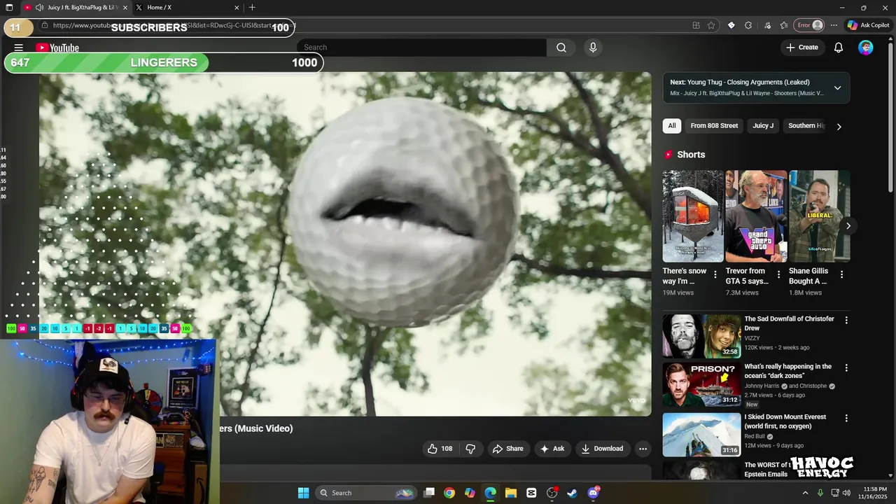This screenshot has width=896, height=504.
Task: Launch Google Chrome from the taskbar
Action: click(x=449, y=493)
